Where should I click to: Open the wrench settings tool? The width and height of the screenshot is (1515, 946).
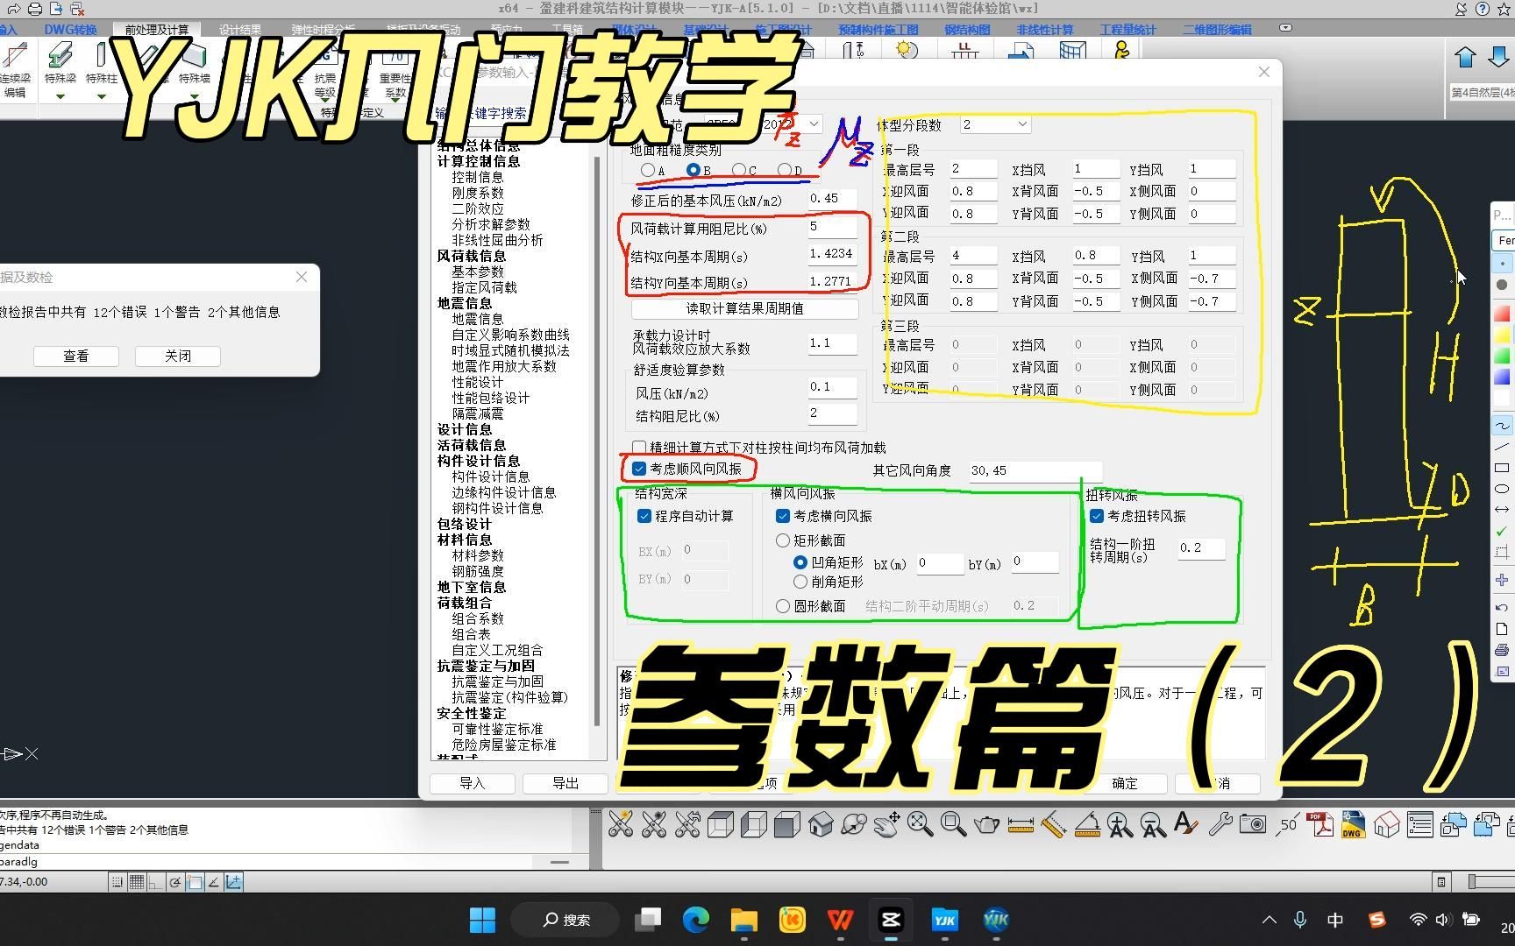click(1220, 824)
